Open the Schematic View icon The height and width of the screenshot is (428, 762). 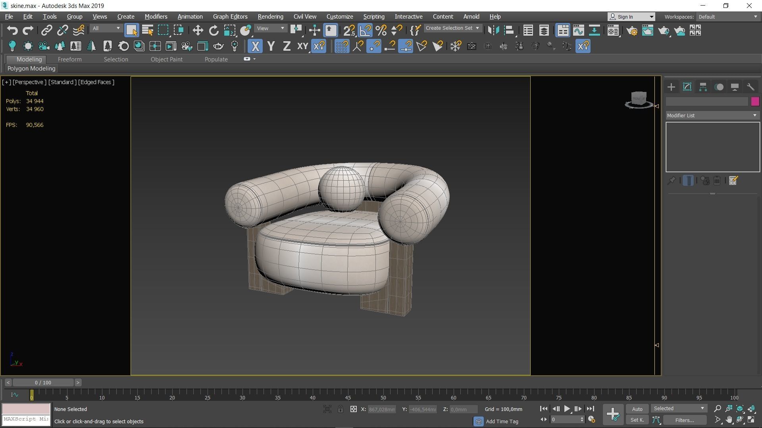point(594,31)
